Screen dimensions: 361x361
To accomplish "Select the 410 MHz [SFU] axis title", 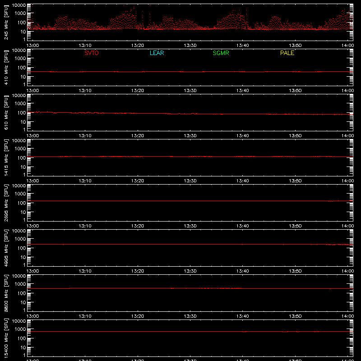I will (6, 67).
